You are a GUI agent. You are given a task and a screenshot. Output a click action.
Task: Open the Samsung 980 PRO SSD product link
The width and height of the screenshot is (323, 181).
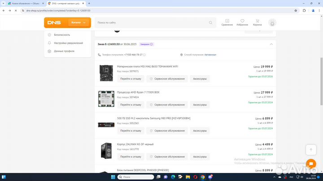[154, 118]
